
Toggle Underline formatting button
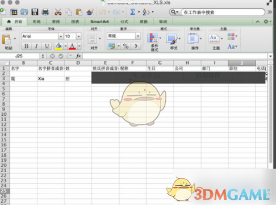point(47,46)
